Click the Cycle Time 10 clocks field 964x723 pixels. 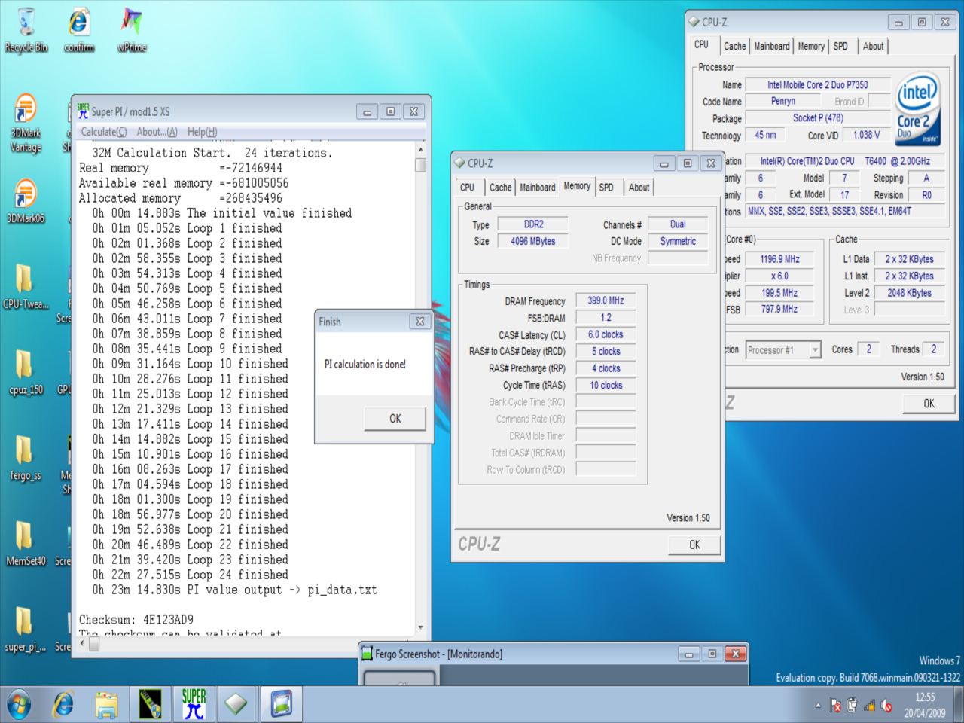(x=606, y=385)
